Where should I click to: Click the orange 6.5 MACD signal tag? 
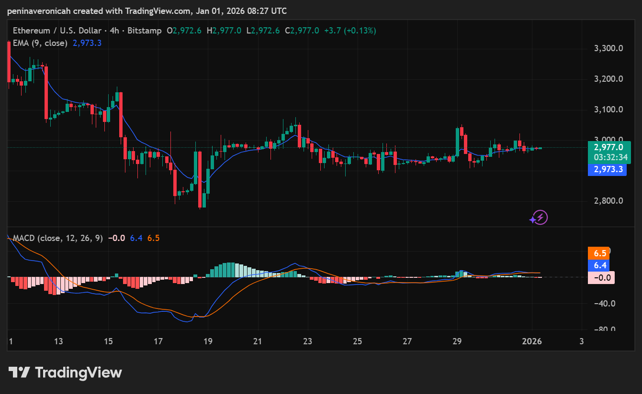(x=600, y=253)
